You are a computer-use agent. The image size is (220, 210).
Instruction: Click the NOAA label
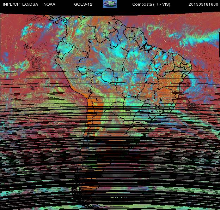(49, 4)
